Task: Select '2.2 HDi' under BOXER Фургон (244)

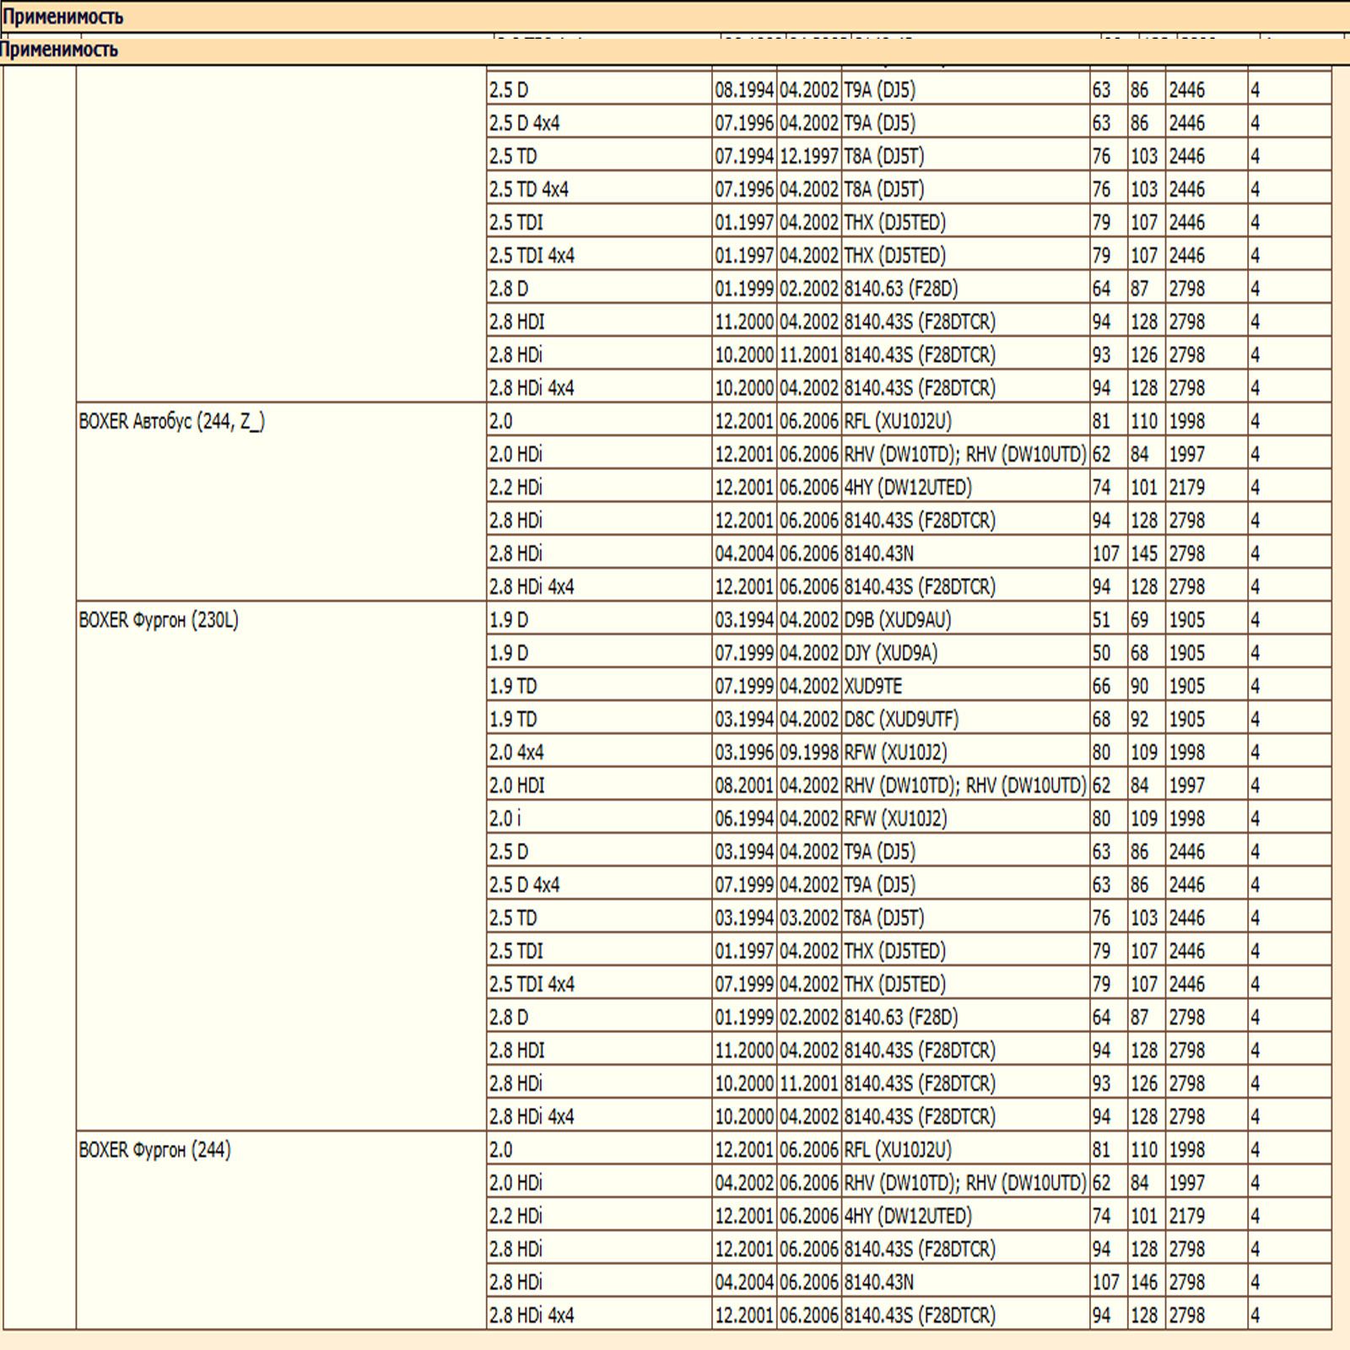Action: click(599, 1216)
